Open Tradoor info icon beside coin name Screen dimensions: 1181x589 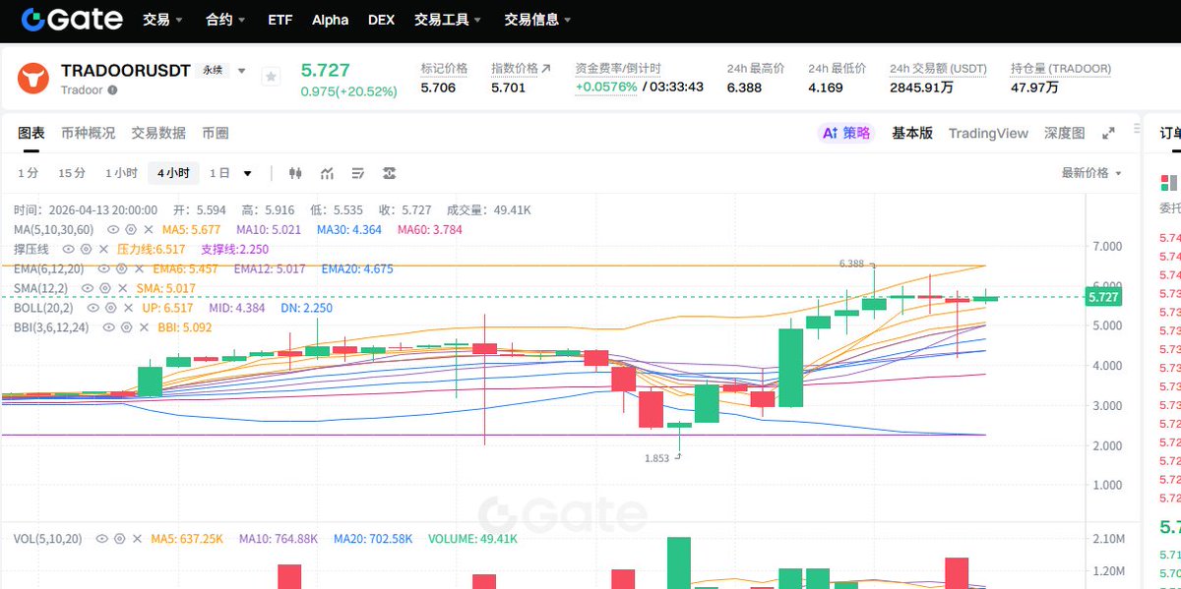[x=112, y=89]
